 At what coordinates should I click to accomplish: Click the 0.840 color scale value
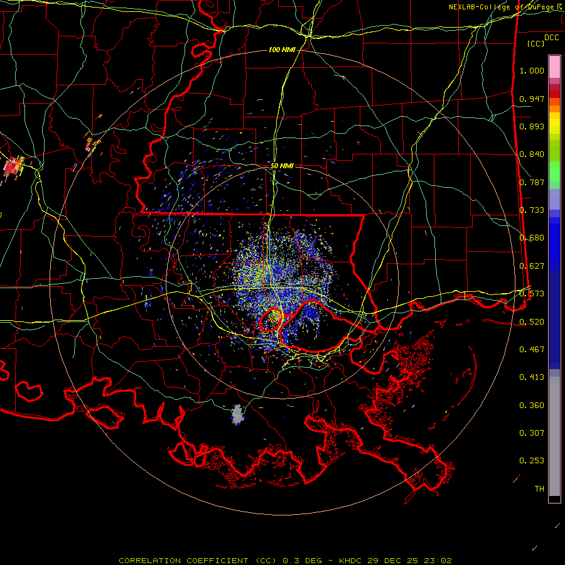tap(532, 154)
